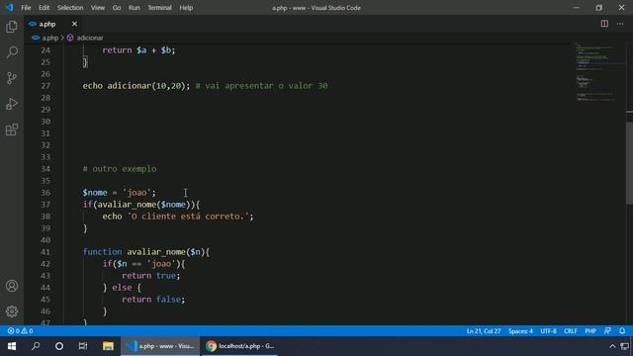Open the Go menu
Screen dimensions: 633x356
(117, 8)
